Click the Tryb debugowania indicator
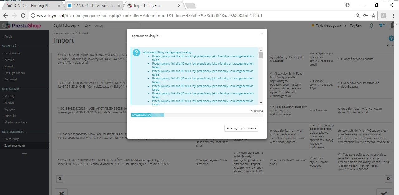The width and height of the screenshot is (399, 195). tap(329, 25)
